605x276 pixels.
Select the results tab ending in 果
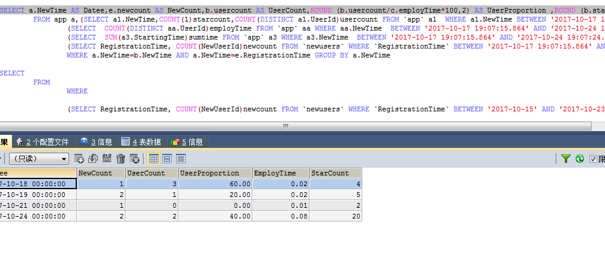(5, 142)
